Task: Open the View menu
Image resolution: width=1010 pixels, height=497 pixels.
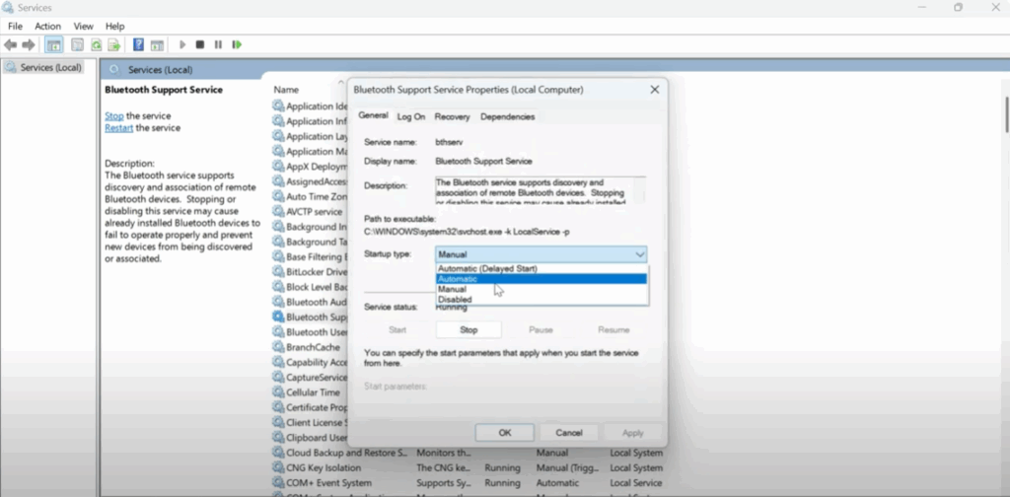Action: [83, 27]
